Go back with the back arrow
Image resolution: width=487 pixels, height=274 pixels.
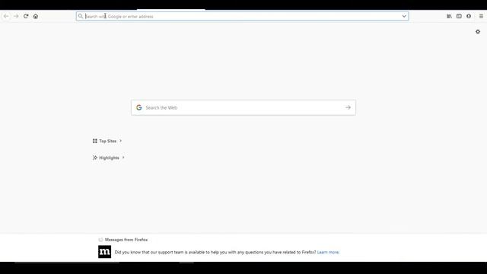pyautogui.click(x=6, y=16)
